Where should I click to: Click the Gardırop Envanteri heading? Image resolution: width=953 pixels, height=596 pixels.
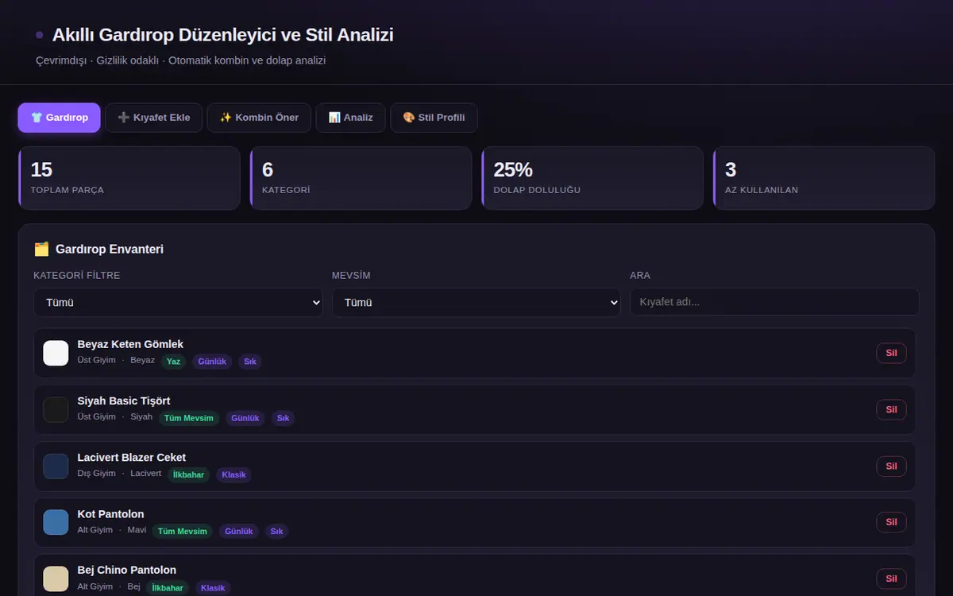98,249
